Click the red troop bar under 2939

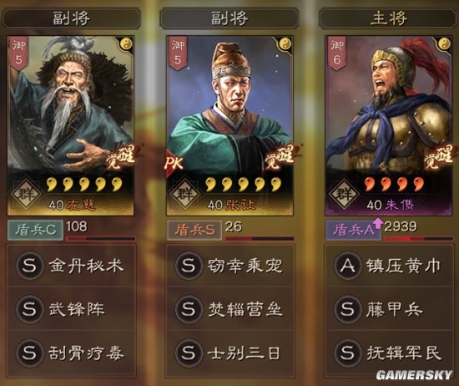pos(419,239)
